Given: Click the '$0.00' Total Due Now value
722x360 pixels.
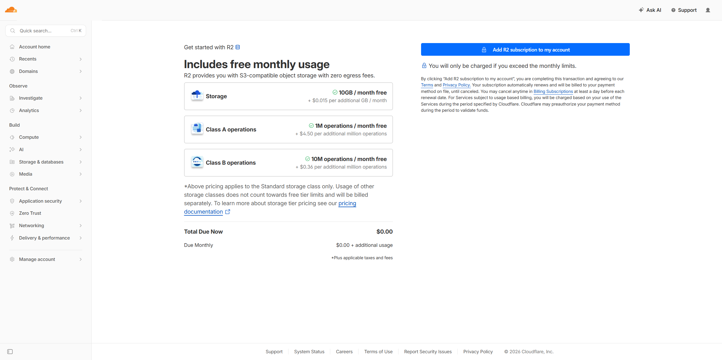Looking at the screenshot, I should tap(384, 232).
